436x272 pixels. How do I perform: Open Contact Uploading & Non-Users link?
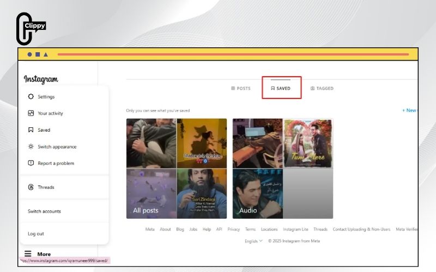click(361, 229)
